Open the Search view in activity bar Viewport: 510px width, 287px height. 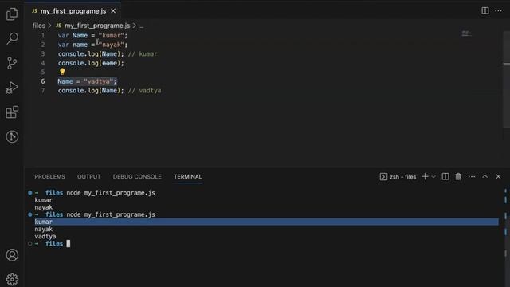point(12,38)
